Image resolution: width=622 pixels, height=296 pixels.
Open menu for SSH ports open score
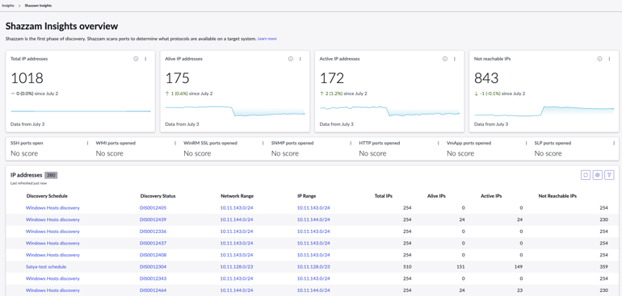[x=88, y=143]
